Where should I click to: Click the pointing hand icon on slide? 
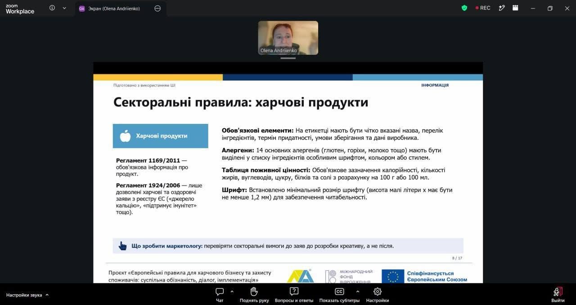coord(122,246)
